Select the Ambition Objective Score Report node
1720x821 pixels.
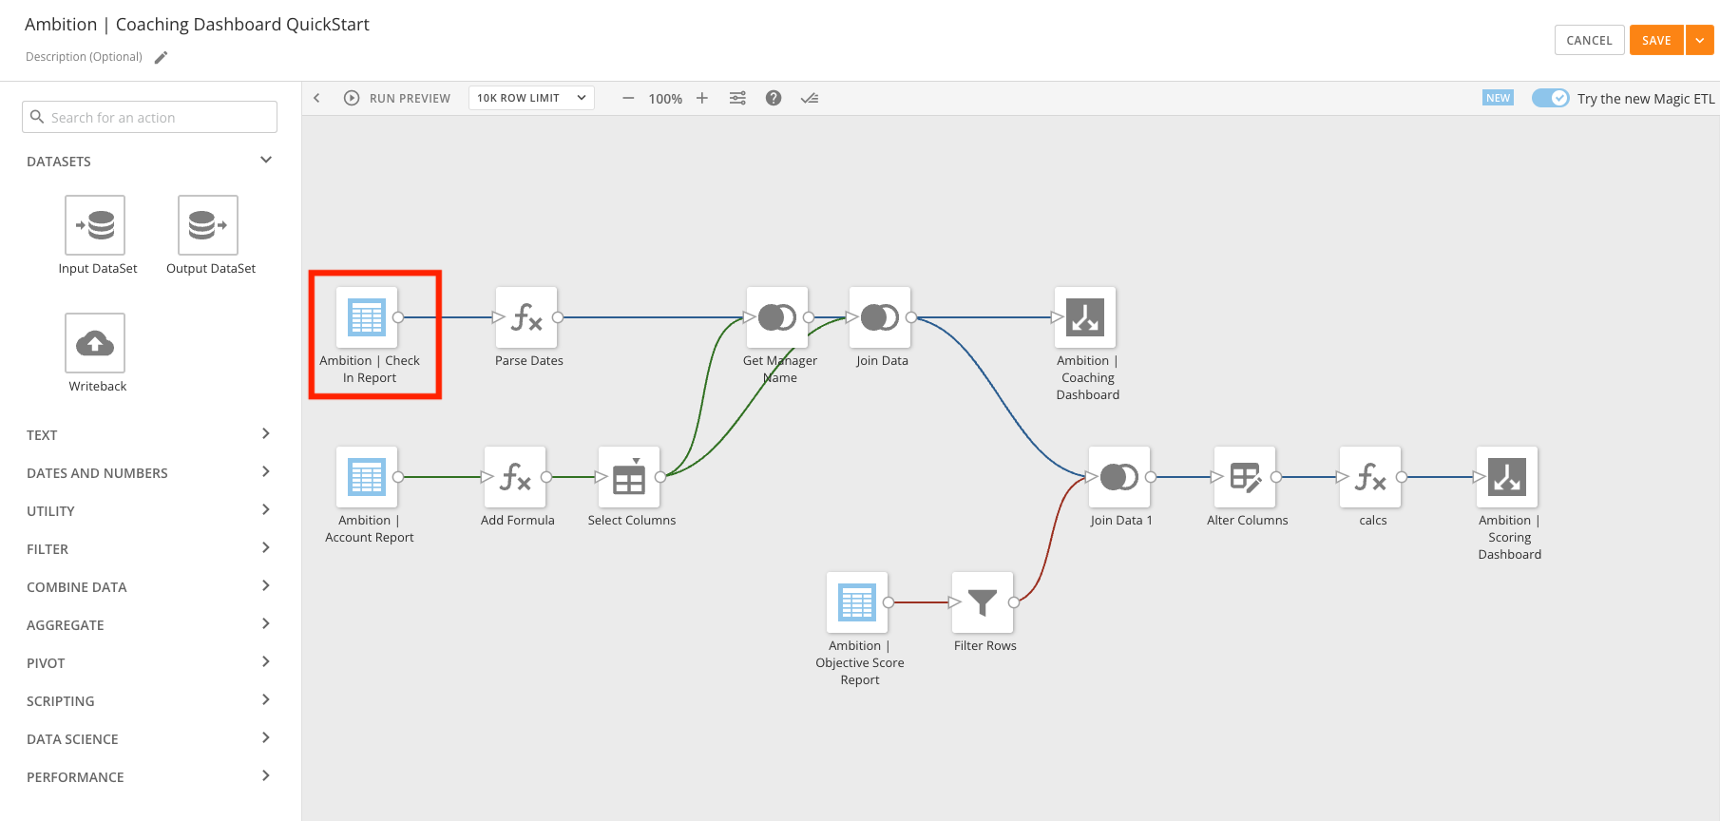coord(857,602)
